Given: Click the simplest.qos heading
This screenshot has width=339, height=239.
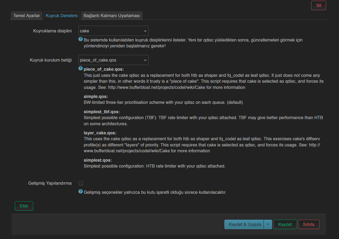Looking at the screenshot, I should click(98, 160).
